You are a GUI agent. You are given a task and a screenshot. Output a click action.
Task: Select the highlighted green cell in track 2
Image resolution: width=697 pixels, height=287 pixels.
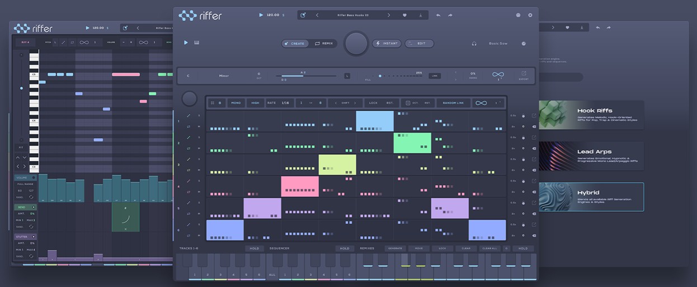point(412,143)
